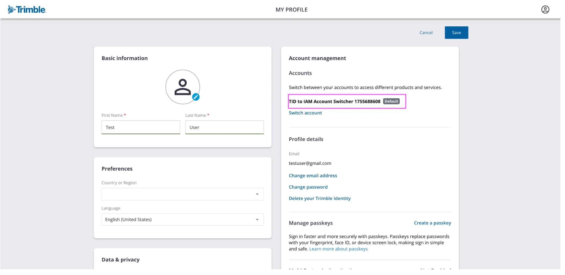565x275 pixels.
Task: Click the testuser@gmail.com email text
Action: [310, 163]
